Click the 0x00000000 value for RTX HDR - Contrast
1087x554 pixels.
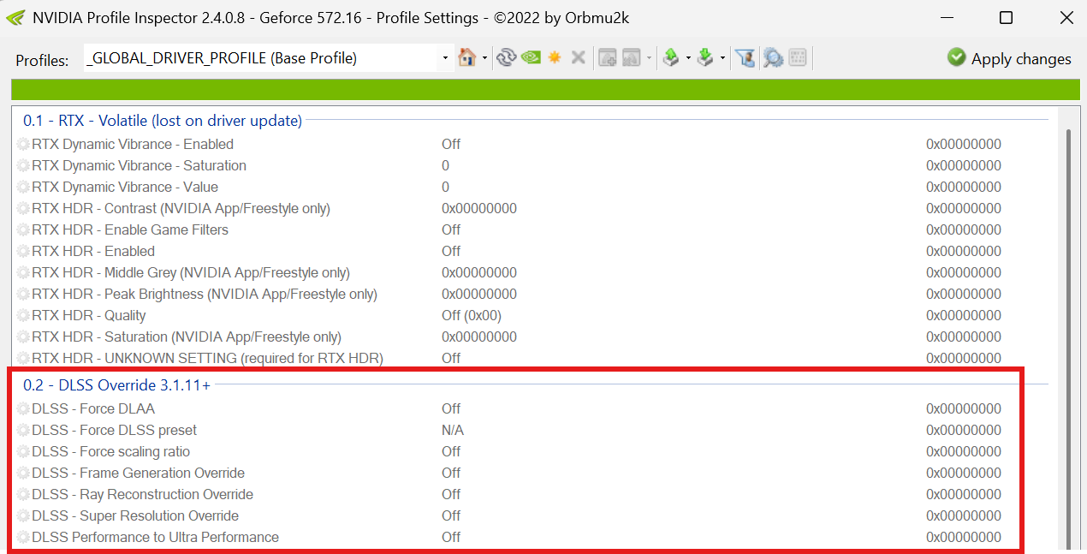(x=479, y=208)
